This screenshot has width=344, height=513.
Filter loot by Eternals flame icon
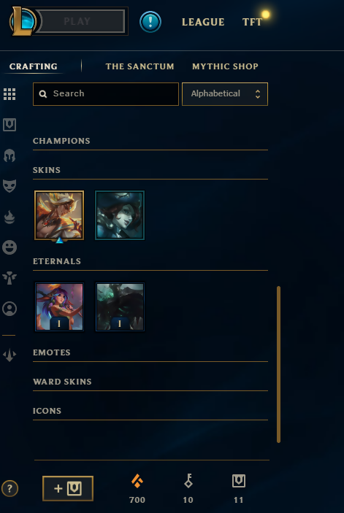coord(9,217)
